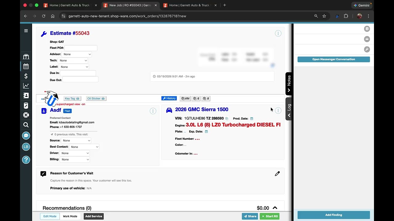
Task: Open the reports chart icon in sidebar
Action: click(x=26, y=86)
